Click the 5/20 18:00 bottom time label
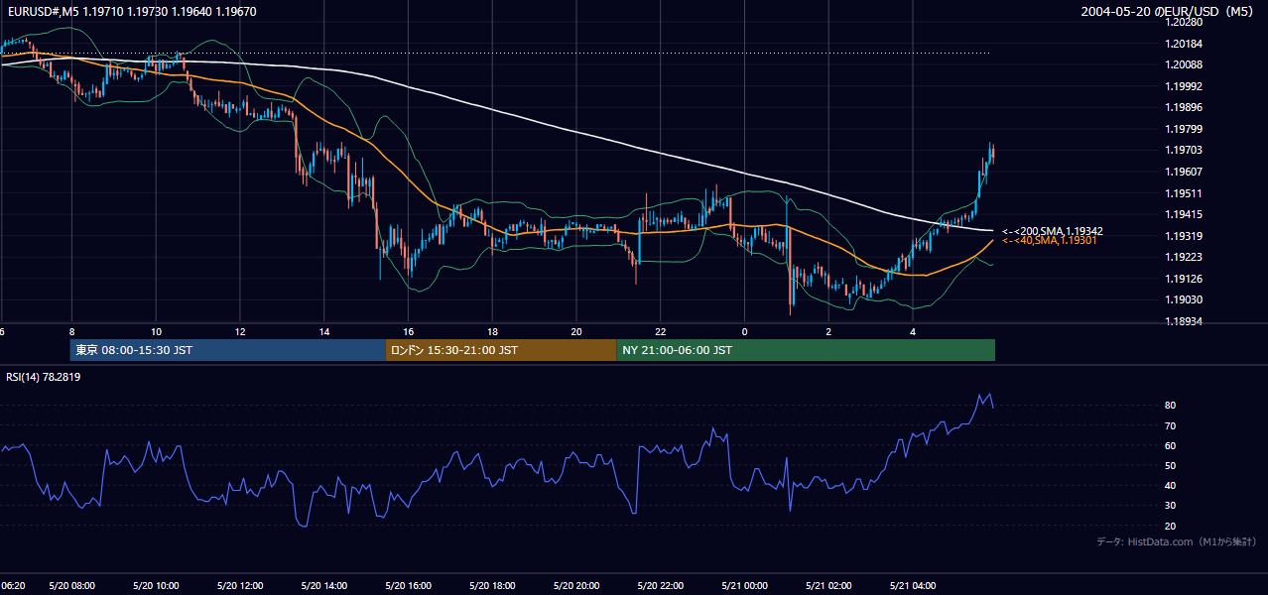The image size is (1268, 595). 492,586
